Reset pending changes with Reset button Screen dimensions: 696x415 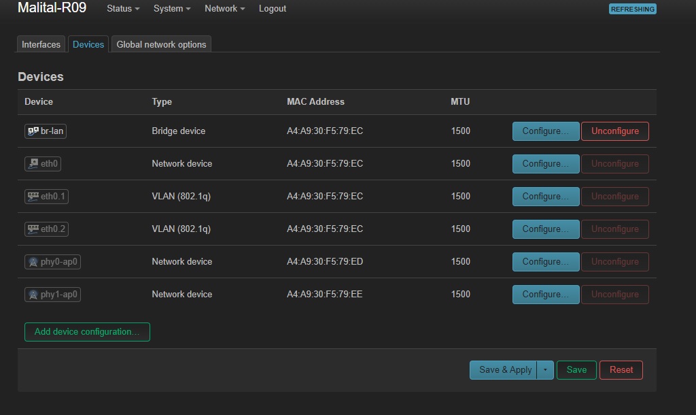[621, 369]
